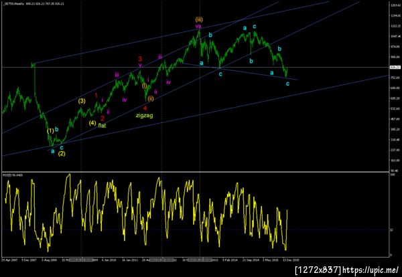Select the magenta "vx" label at chart peak
The image size is (402, 277).
tap(198, 26)
